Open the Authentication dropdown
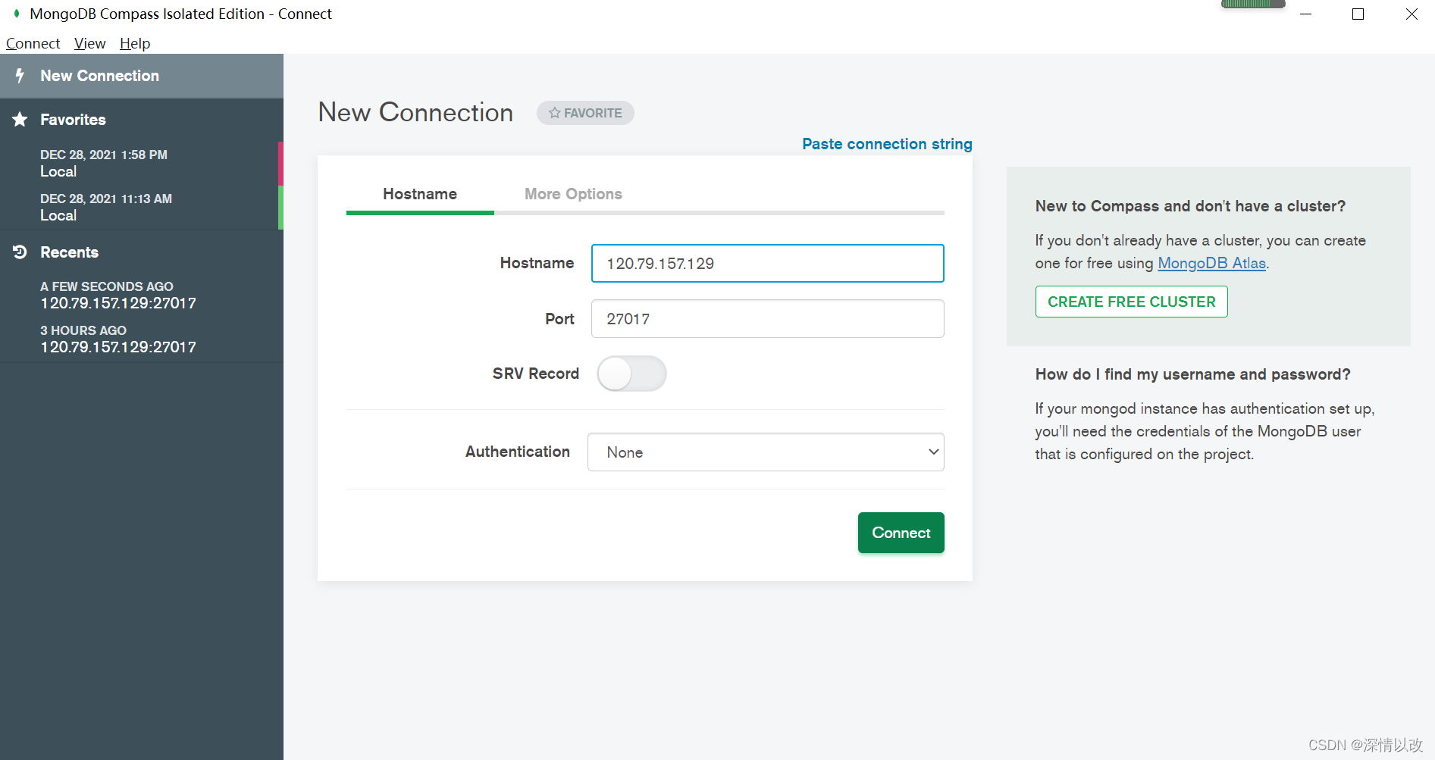Image resolution: width=1435 pixels, height=760 pixels. [766, 452]
